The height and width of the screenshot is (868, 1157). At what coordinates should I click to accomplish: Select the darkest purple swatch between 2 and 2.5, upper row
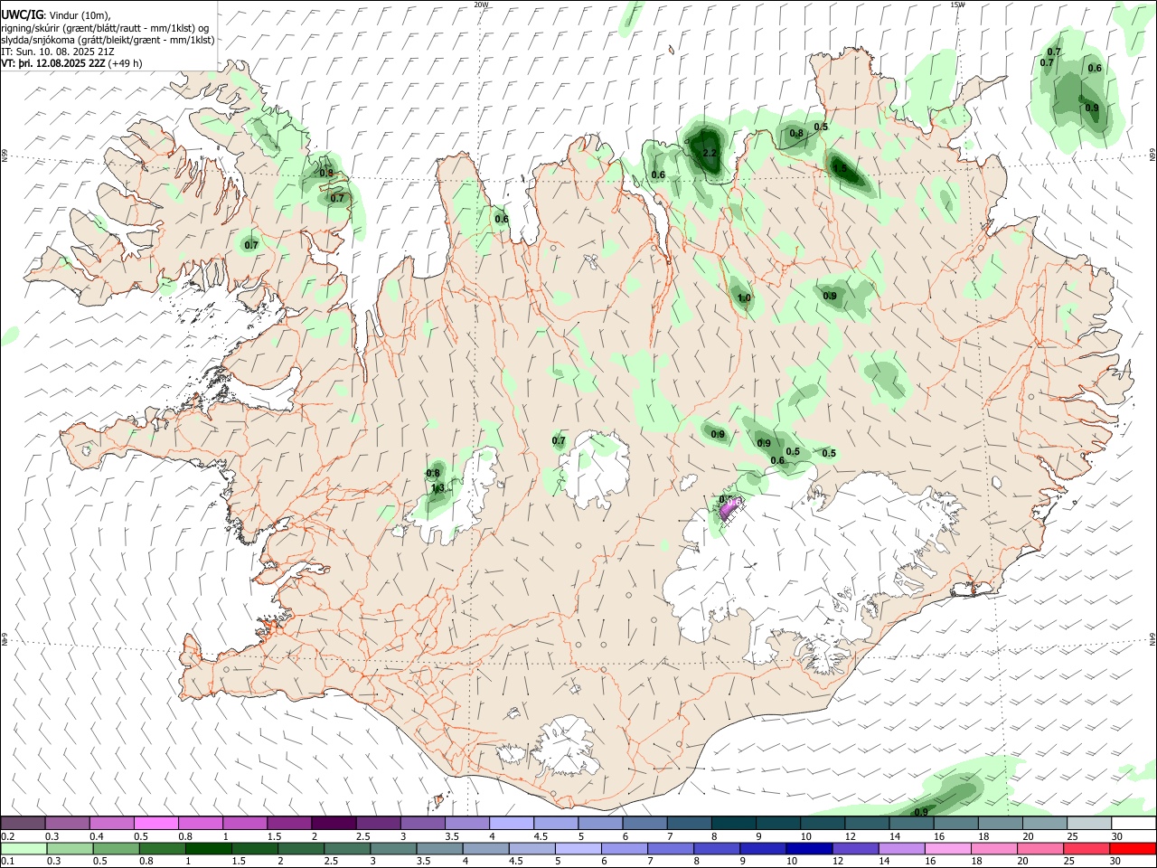pos(333,823)
